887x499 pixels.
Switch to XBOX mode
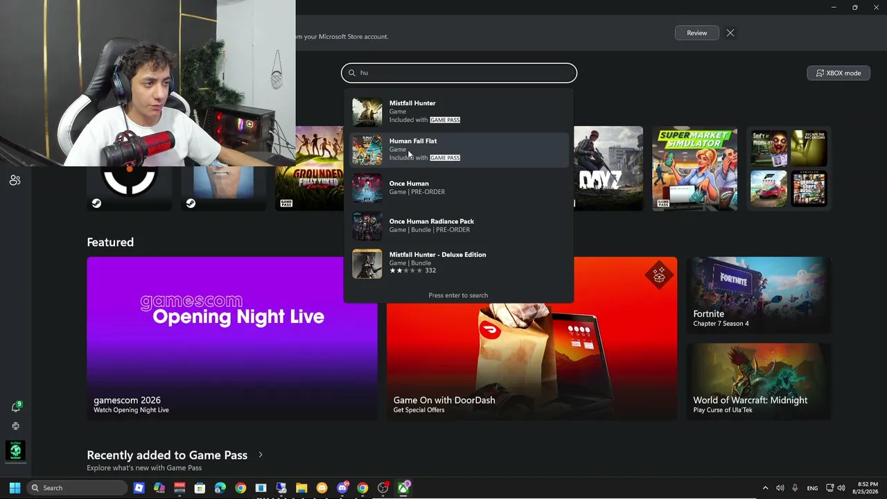click(x=838, y=73)
